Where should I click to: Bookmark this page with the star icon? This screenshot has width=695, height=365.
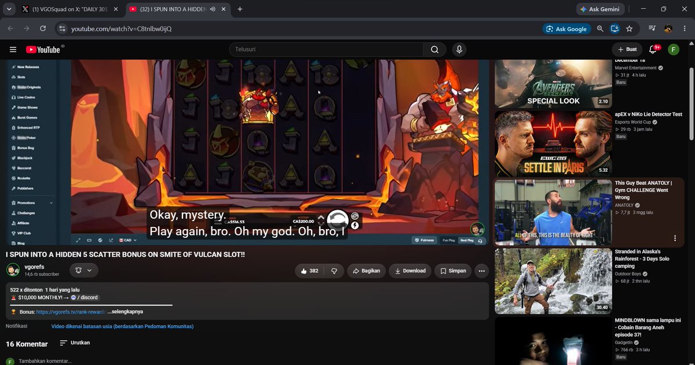point(630,28)
